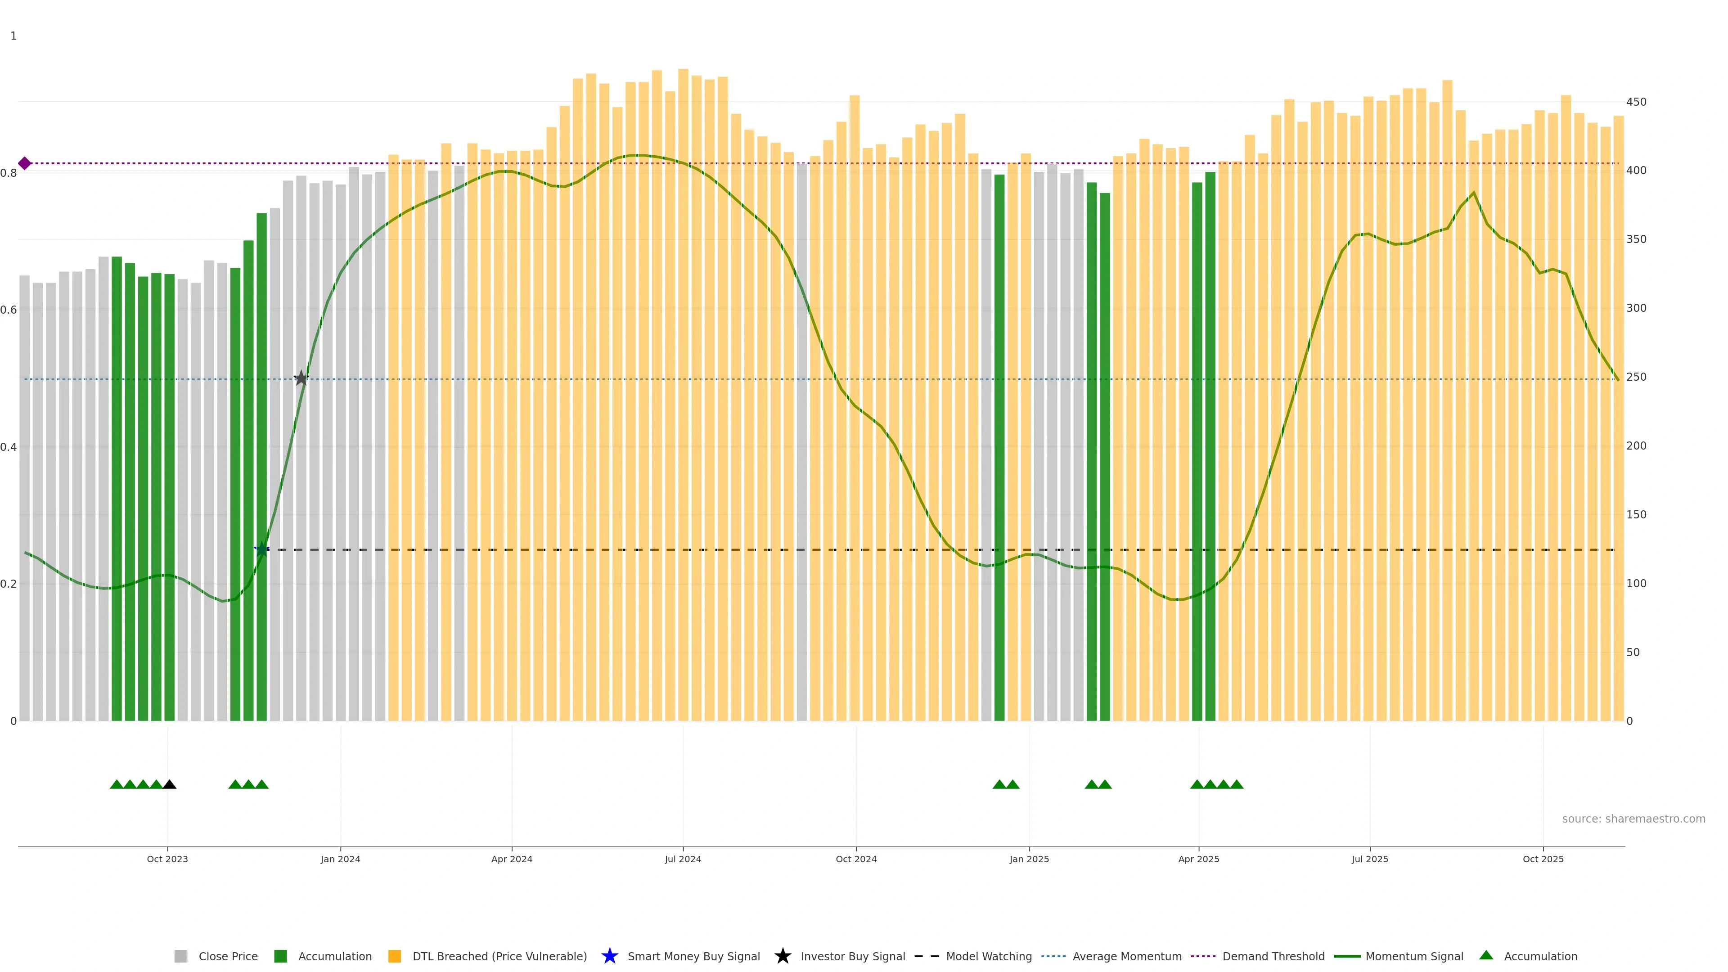This screenshot has width=1728, height=972.
Task: Click the Jul 2024 x-axis label
Action: [683, 859]
